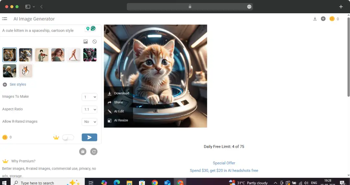Click the Daily Free Limit text
Image resolution: width=350 pixels, height=185 pixels.
pos(224,147)
